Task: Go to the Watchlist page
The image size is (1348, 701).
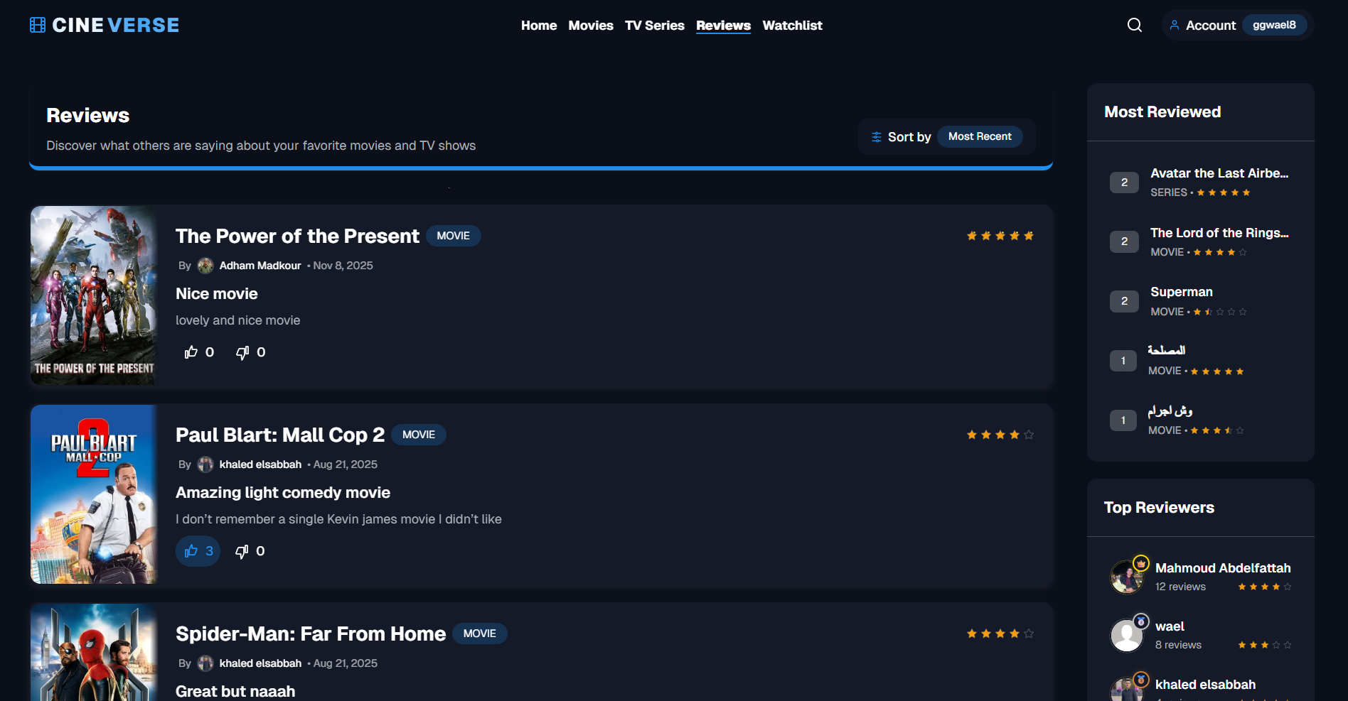Action: click(x=792, y=25)
